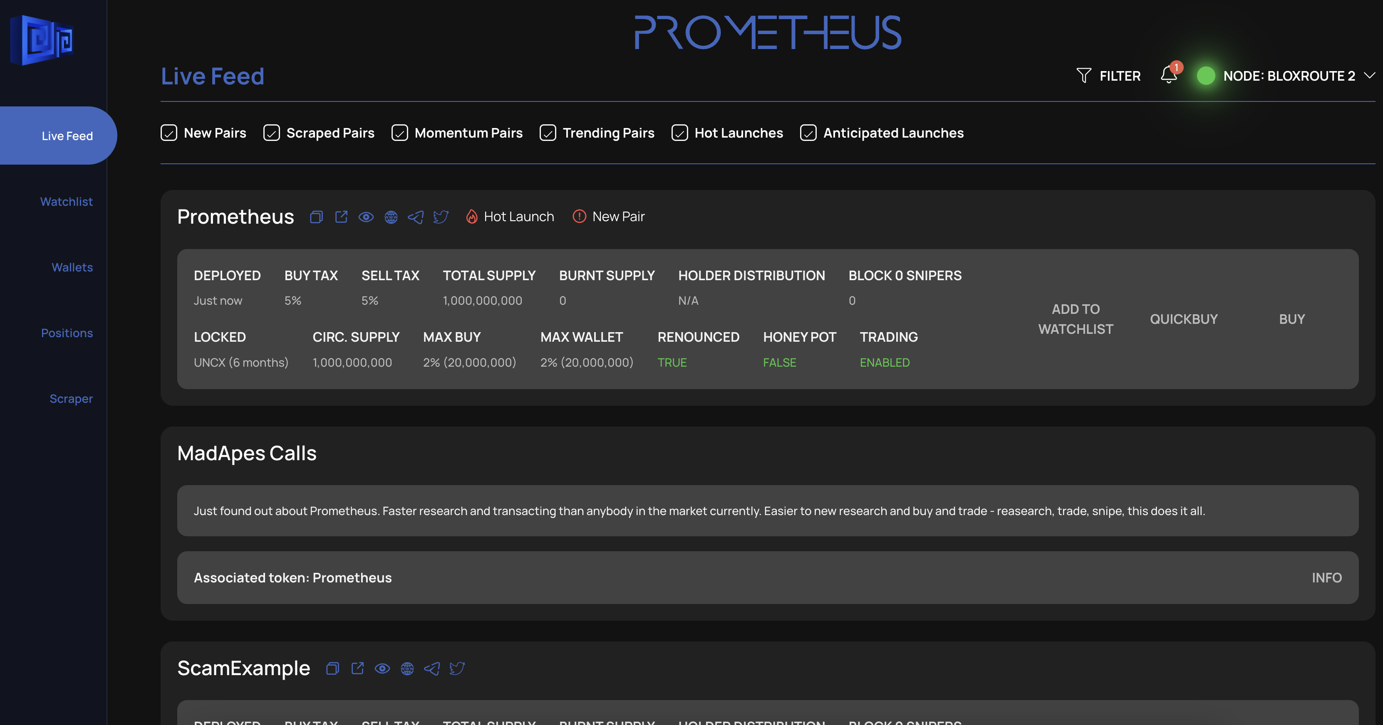Toggle the Anticipated Launches checkbox

click(x=808, y=133)
